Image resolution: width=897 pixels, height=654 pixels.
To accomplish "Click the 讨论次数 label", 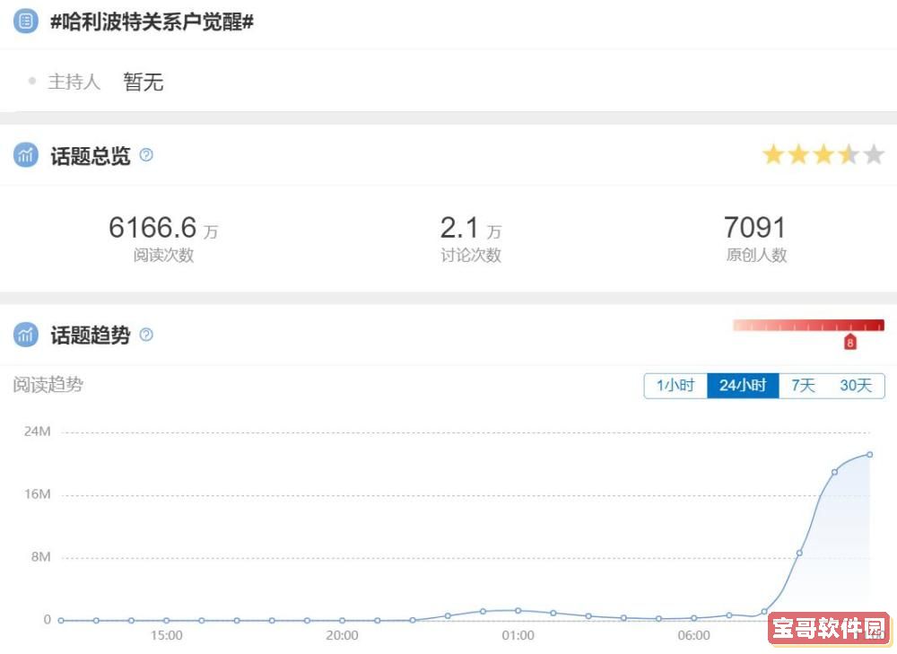I will [x=471, y=255].
